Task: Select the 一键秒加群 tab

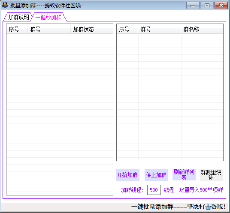Action: (49, 17)
